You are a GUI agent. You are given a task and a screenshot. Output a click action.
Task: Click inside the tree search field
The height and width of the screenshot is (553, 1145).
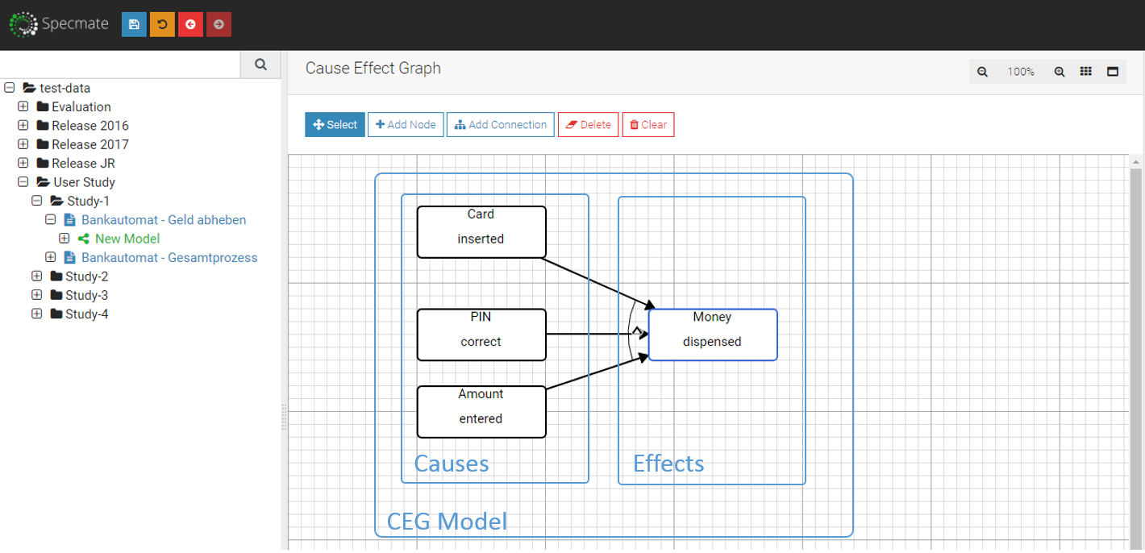(121, 64)
